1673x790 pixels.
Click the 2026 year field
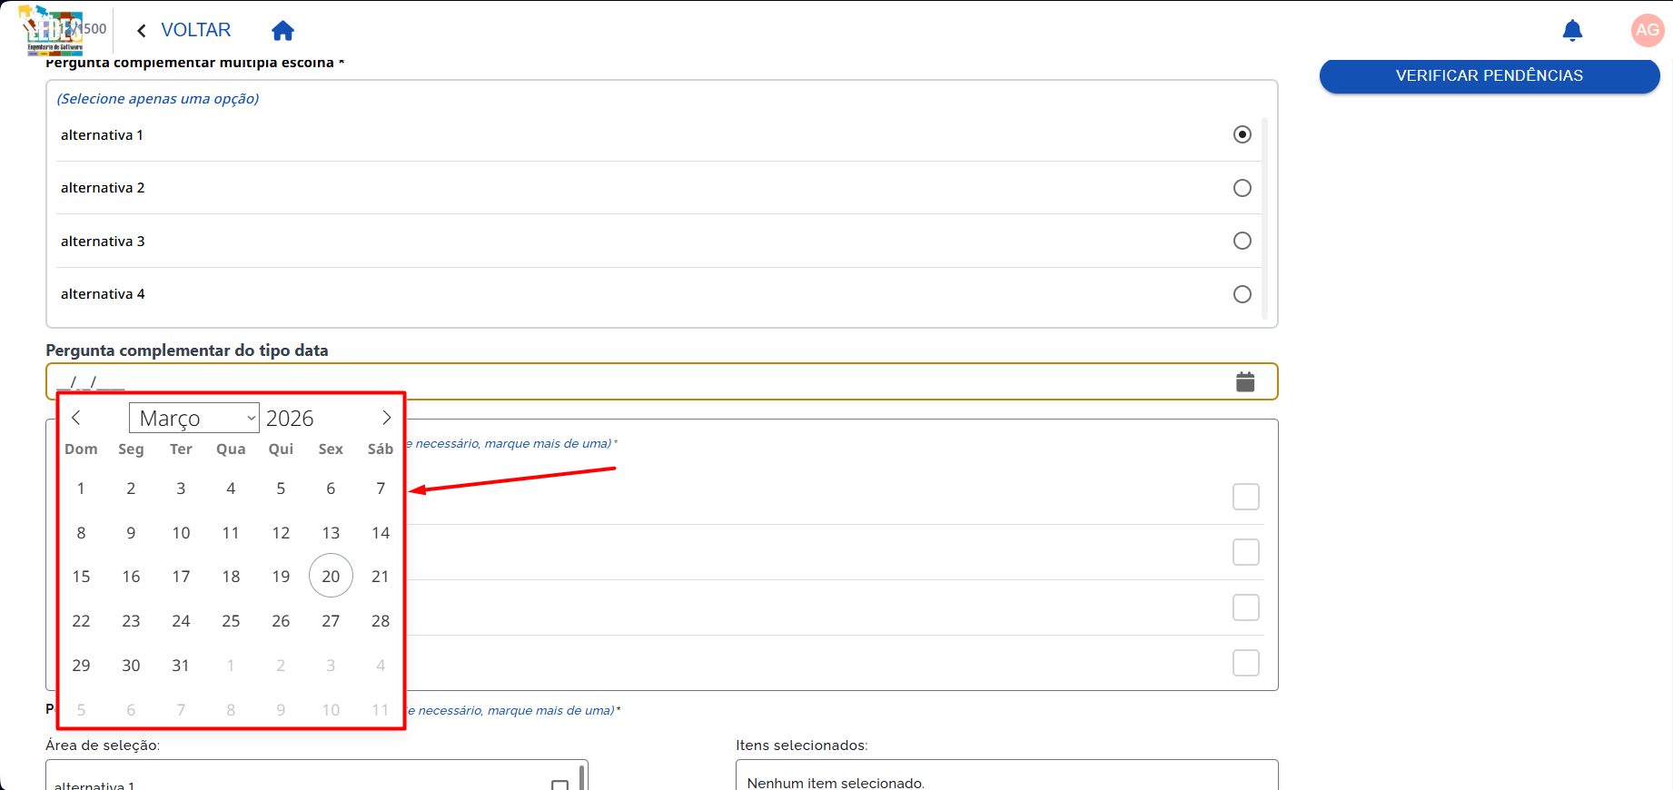point(290,418)
